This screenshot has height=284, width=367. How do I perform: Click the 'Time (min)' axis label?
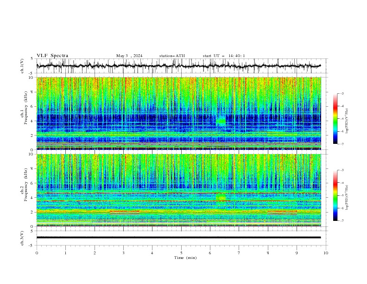tap(185, 258)
